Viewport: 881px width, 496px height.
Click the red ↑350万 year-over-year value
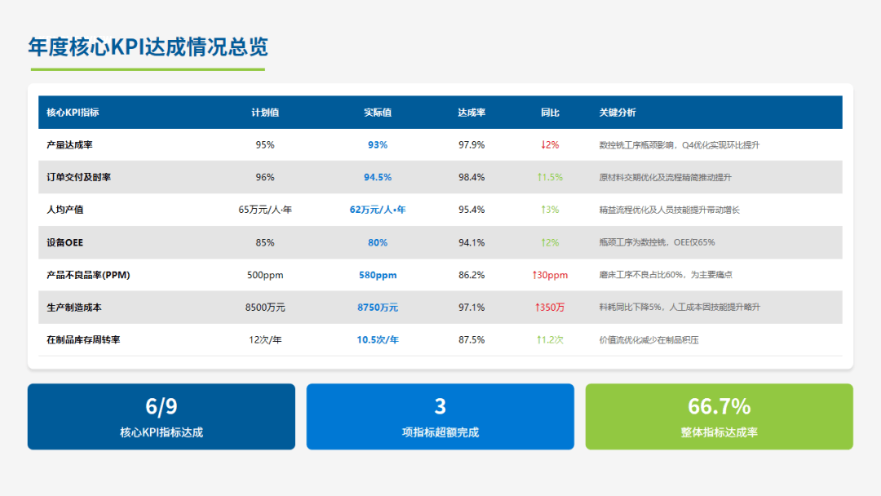tap(550, 308)
